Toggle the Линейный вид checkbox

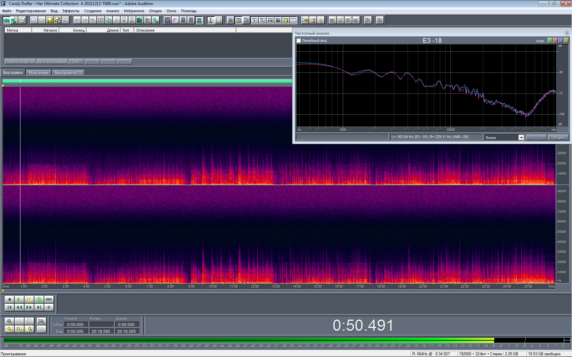click(x=299, y=40)
